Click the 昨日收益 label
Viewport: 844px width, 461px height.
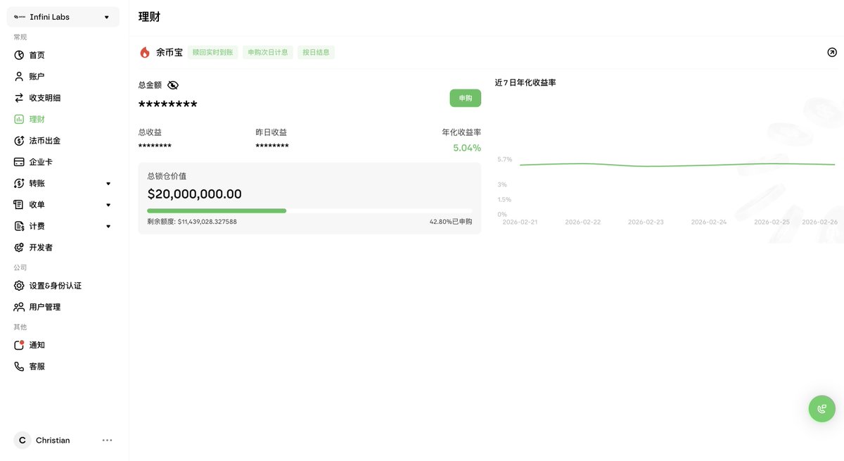(271, 132)
